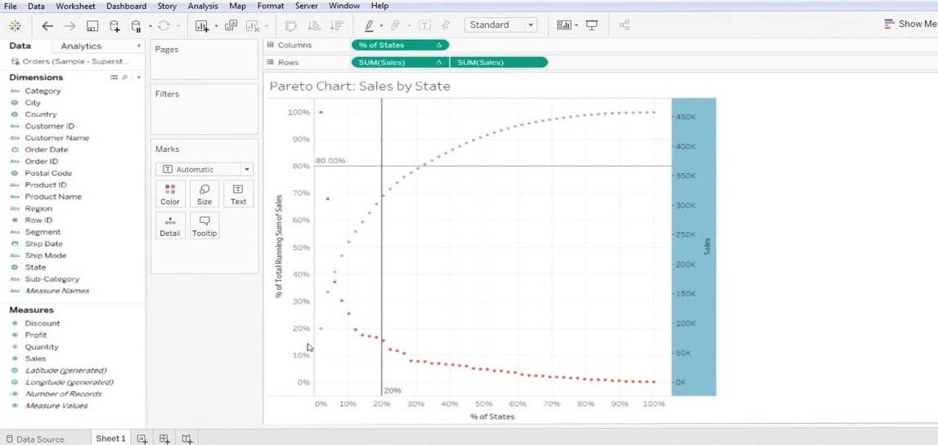Open dropdown arrow beside new worksheet icon
Screen dimensions: 938x445
click(x=216, y=26)
